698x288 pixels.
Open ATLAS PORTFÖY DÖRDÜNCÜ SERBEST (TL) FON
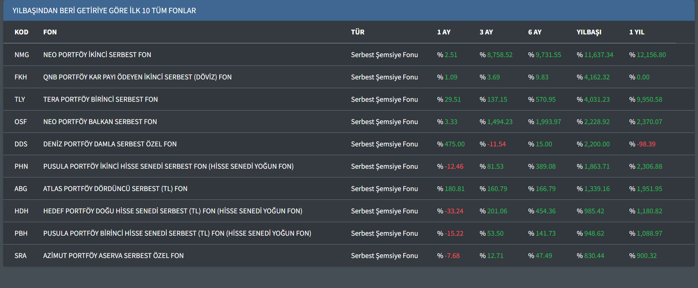click(x=115, y=189)
